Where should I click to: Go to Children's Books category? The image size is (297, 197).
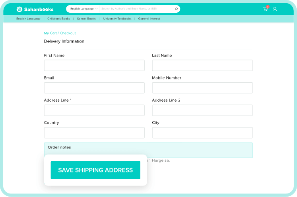58,19
